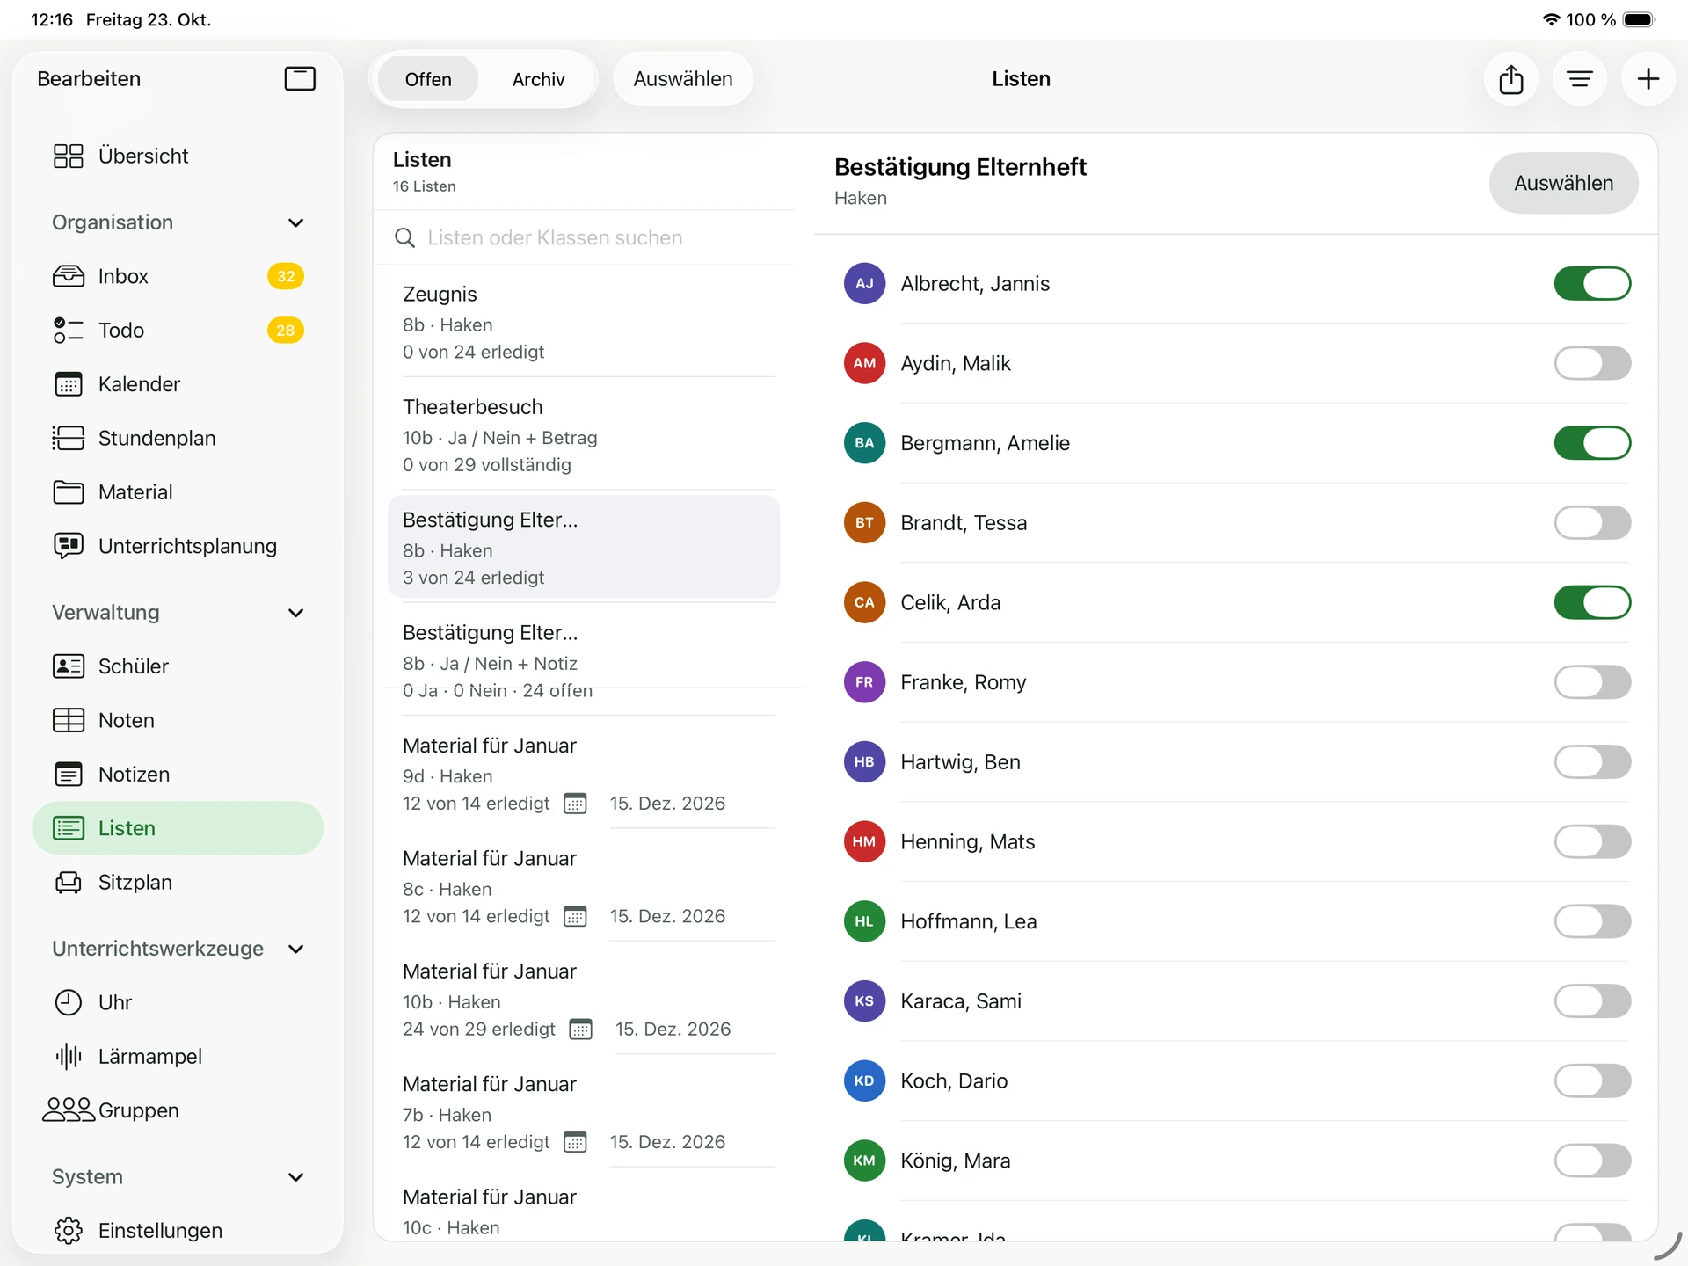The height and width of the screenshot is (1266, 1688).
Task: Open the Uhr tool
Action: tap(178, 1002)
